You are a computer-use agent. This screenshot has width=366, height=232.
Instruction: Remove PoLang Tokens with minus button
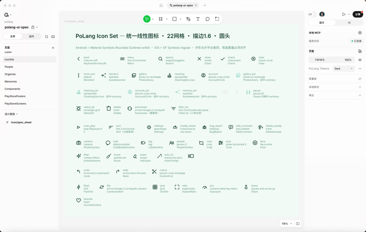pos(360,68)
